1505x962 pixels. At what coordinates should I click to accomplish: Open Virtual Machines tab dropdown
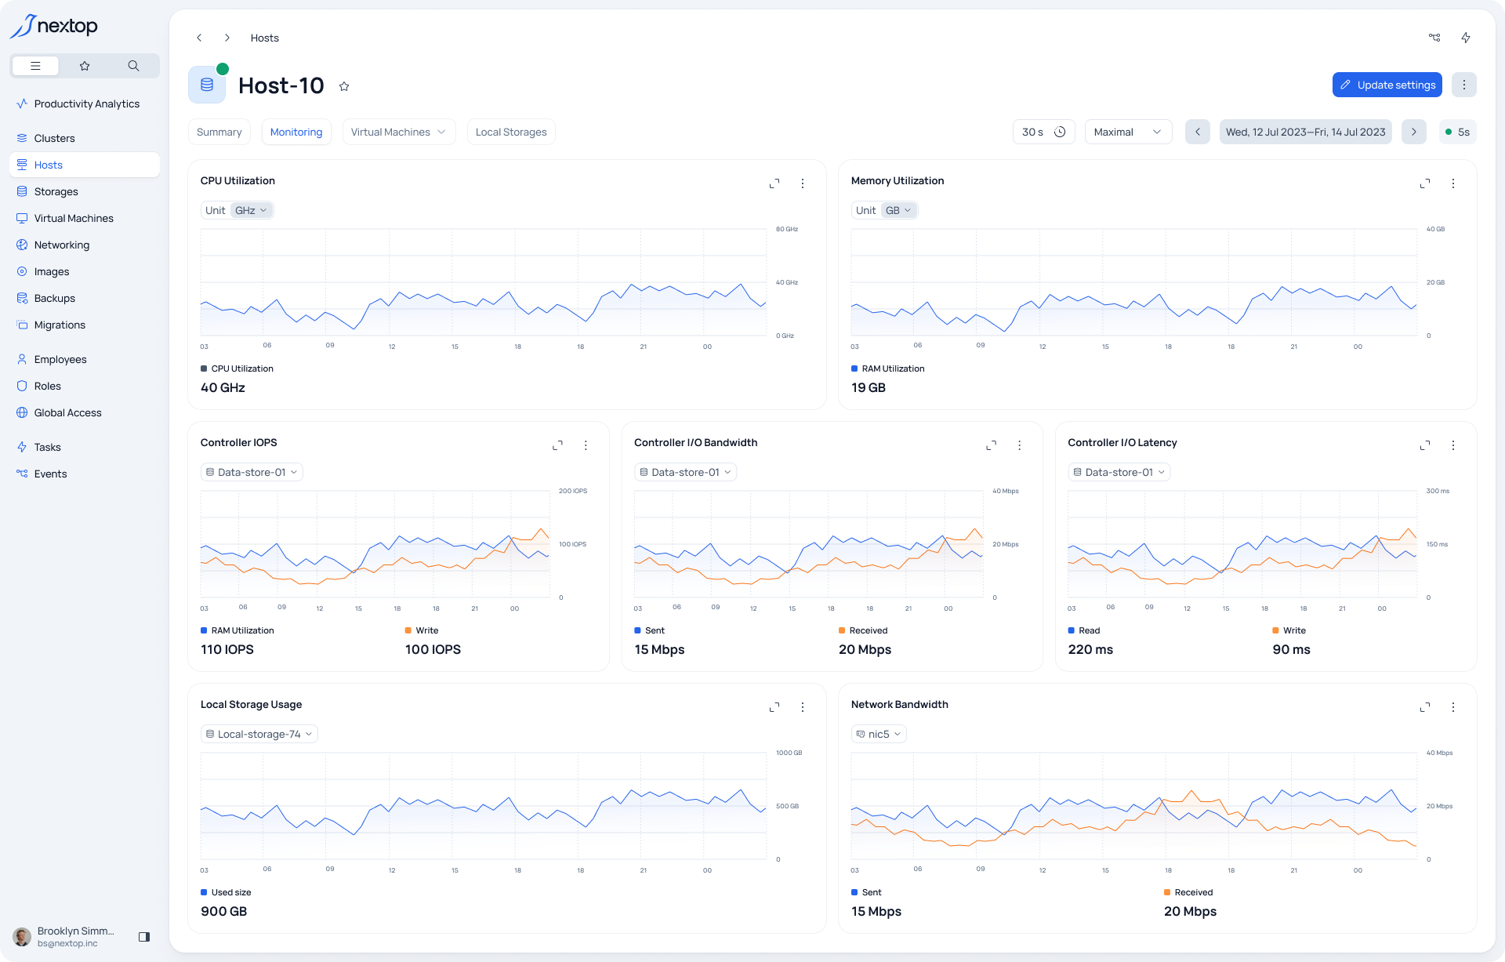click(x=399, y=132)
